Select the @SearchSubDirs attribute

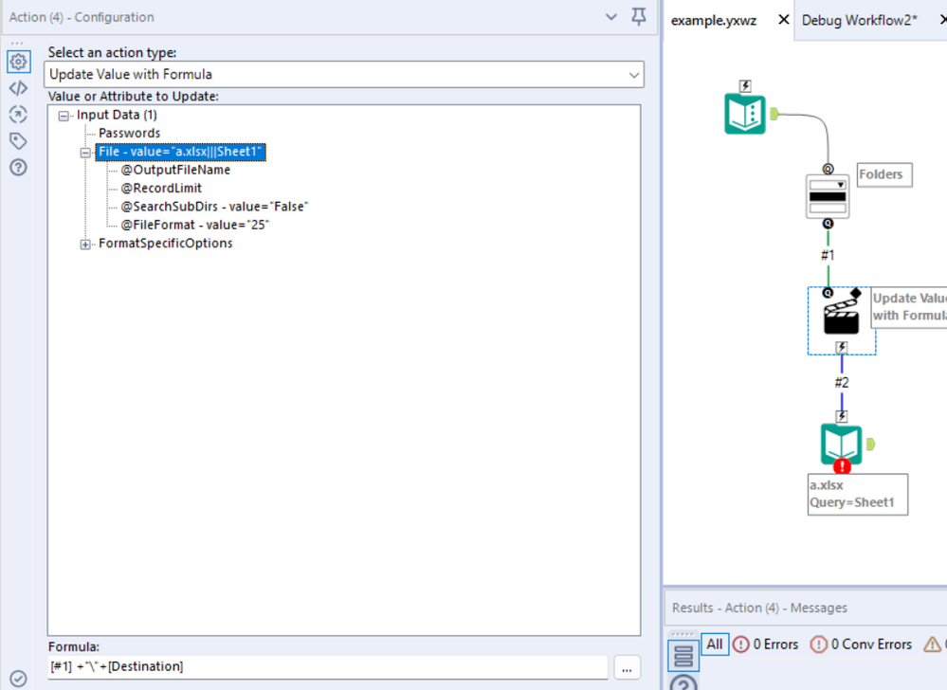point(214,207)
